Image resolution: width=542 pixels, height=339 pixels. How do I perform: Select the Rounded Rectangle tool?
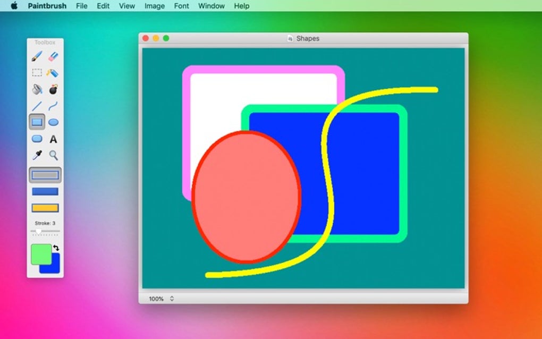point(37,139)
